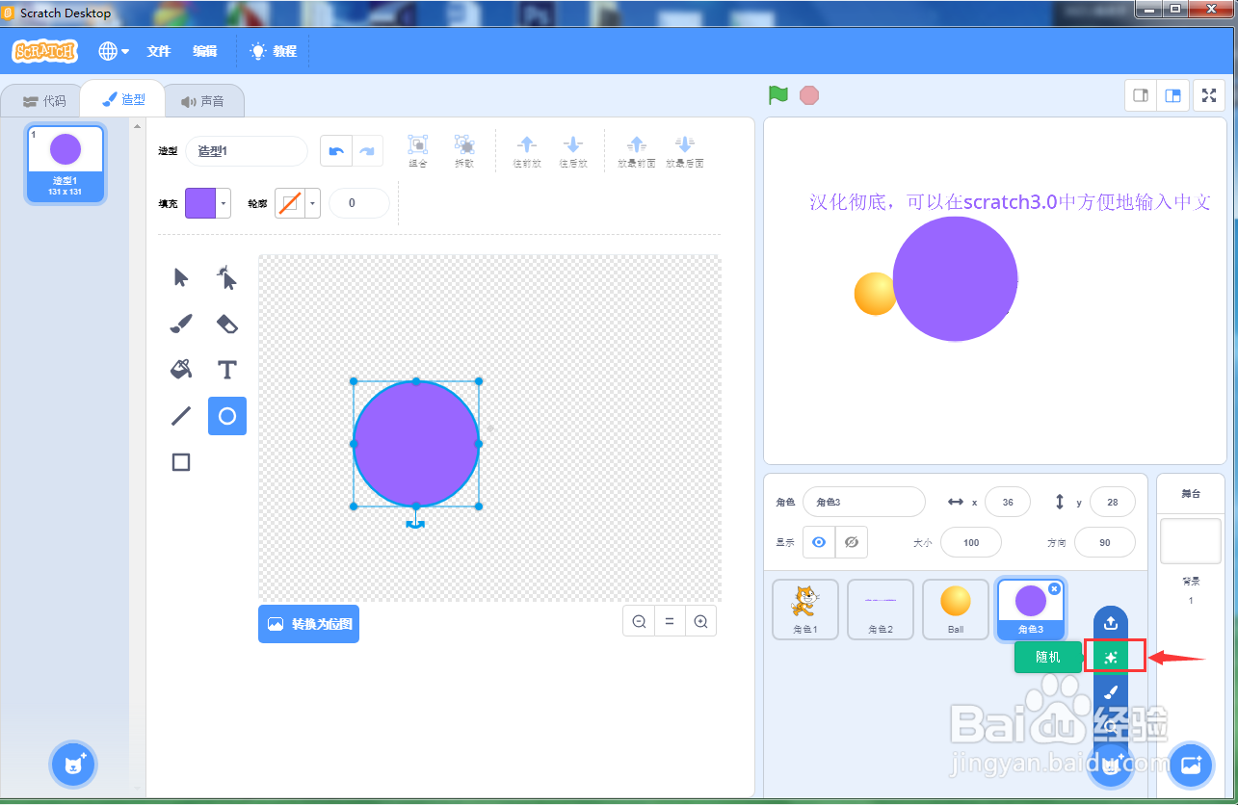Hide the sprite using the slashed-eye toggle
This screenshot has height=805, width=1238.
(x=852, y=542)
